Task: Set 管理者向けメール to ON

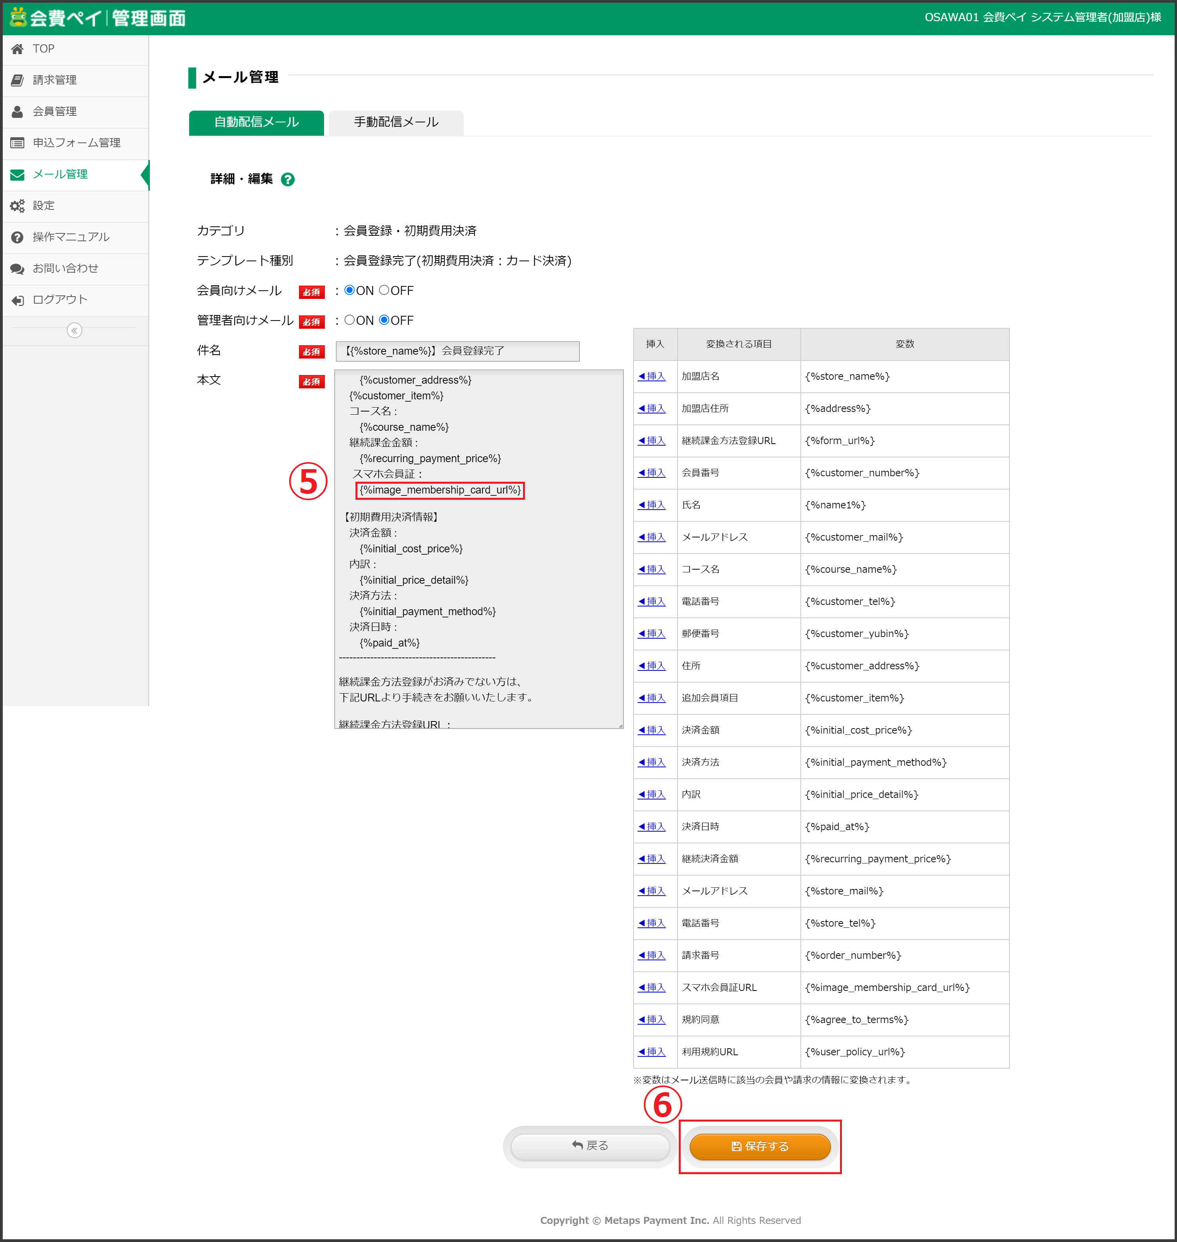Action: [350, 320]
